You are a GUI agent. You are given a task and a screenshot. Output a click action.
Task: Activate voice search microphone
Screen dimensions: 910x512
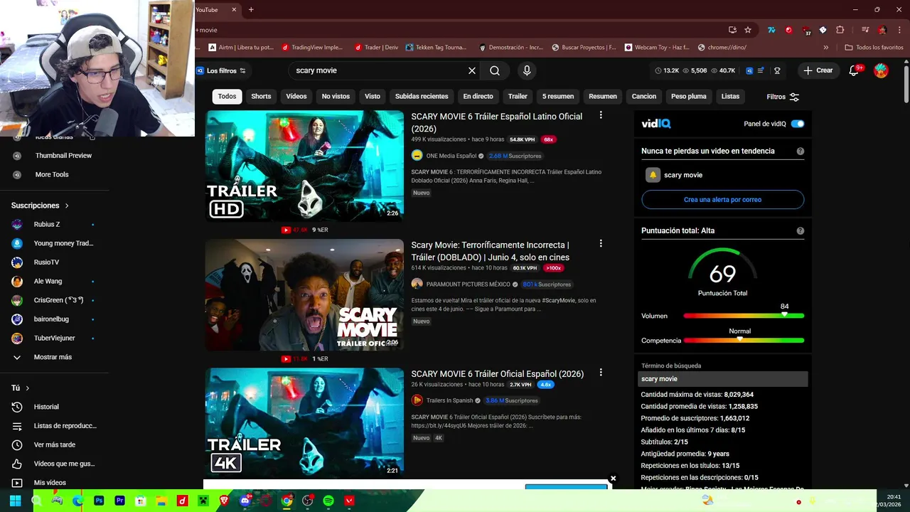[x=527, y=70]
